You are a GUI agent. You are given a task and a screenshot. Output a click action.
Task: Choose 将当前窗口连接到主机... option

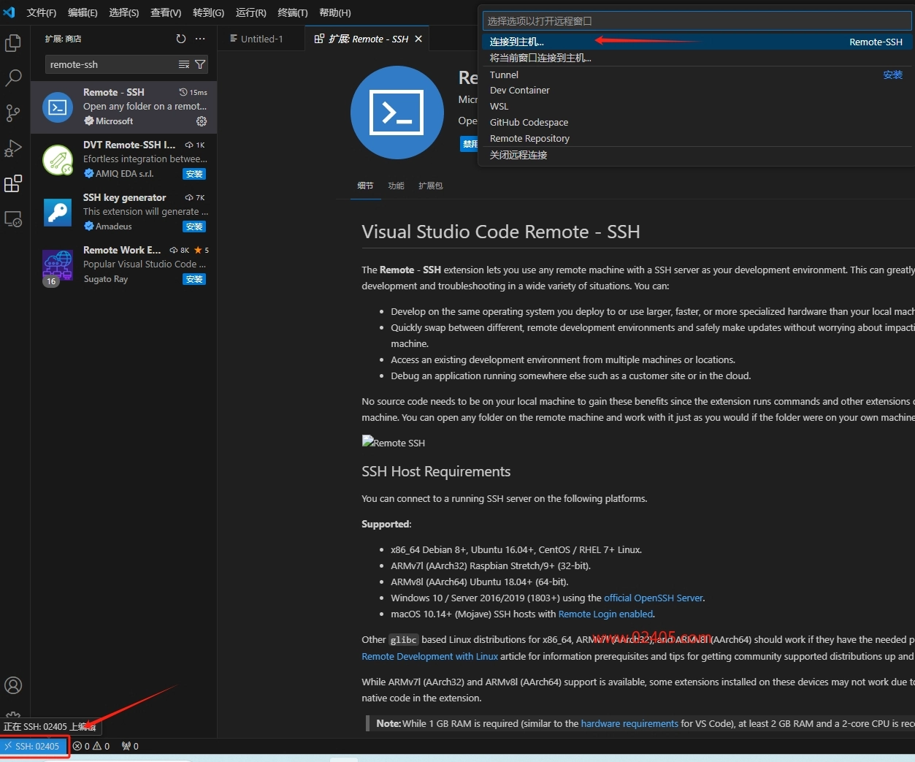(696, 58)
